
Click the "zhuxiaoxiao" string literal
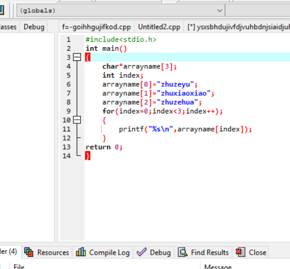point(184,93)
